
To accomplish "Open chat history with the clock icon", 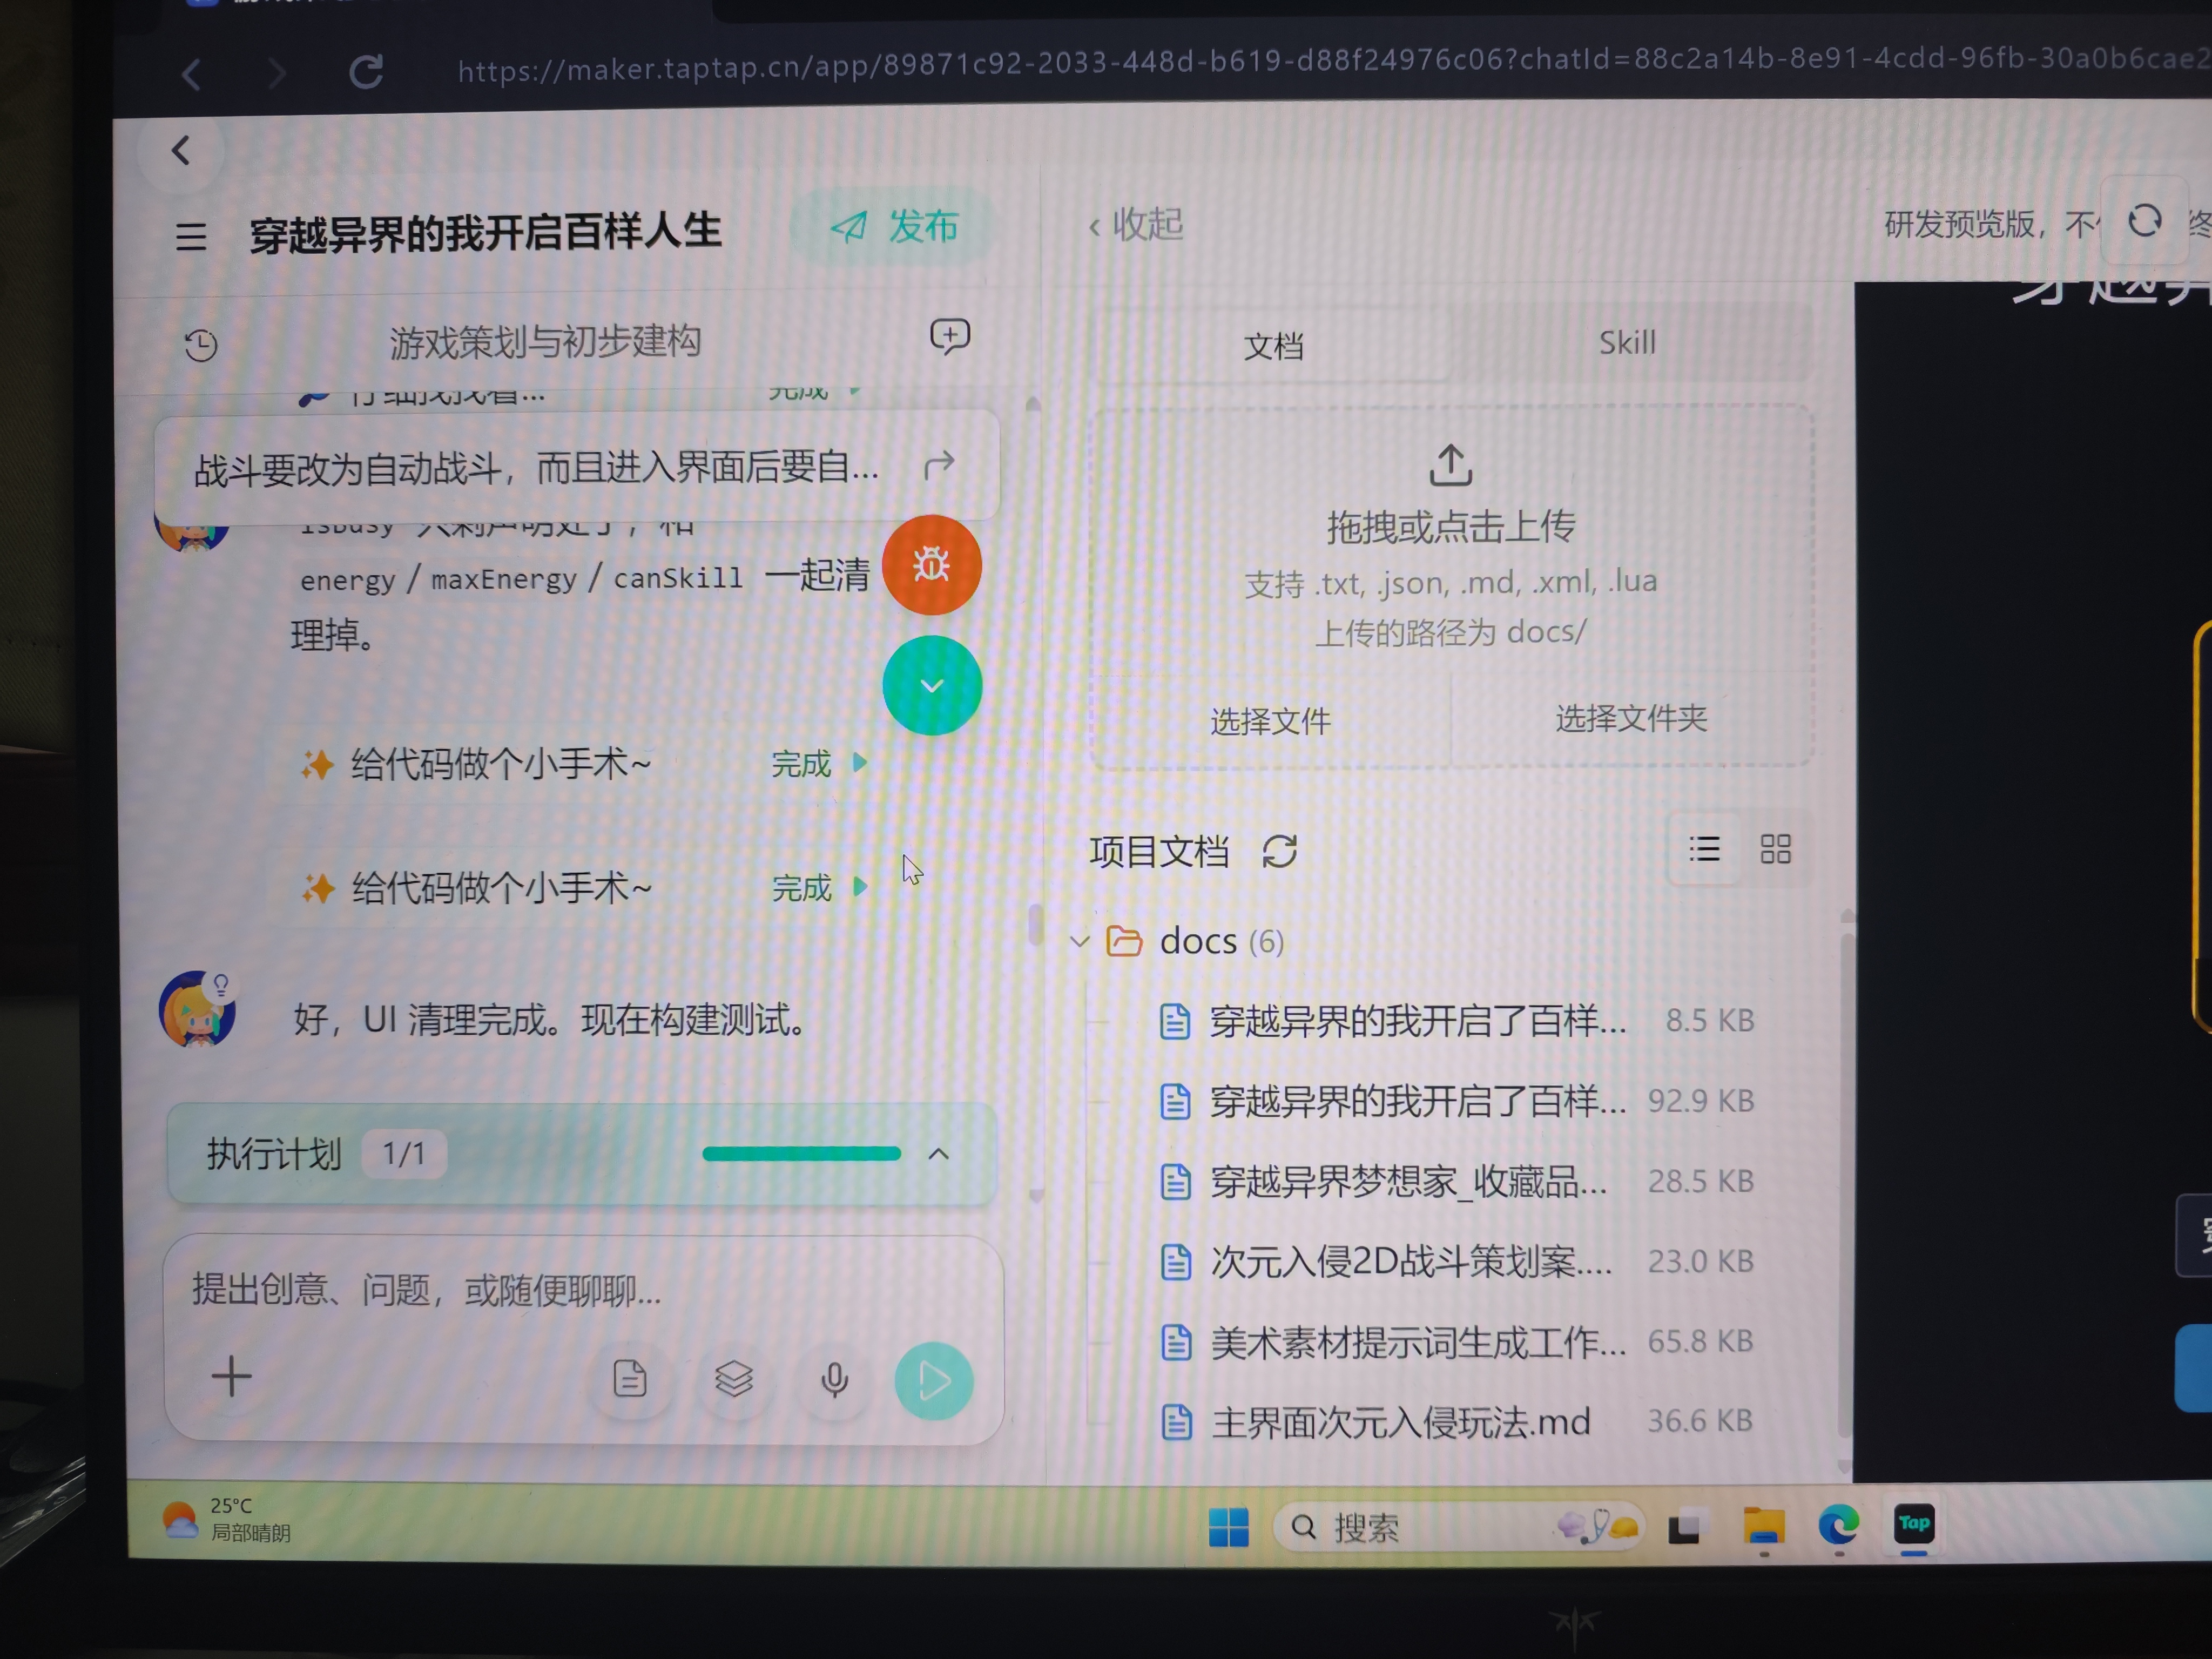I will (201, 345).
